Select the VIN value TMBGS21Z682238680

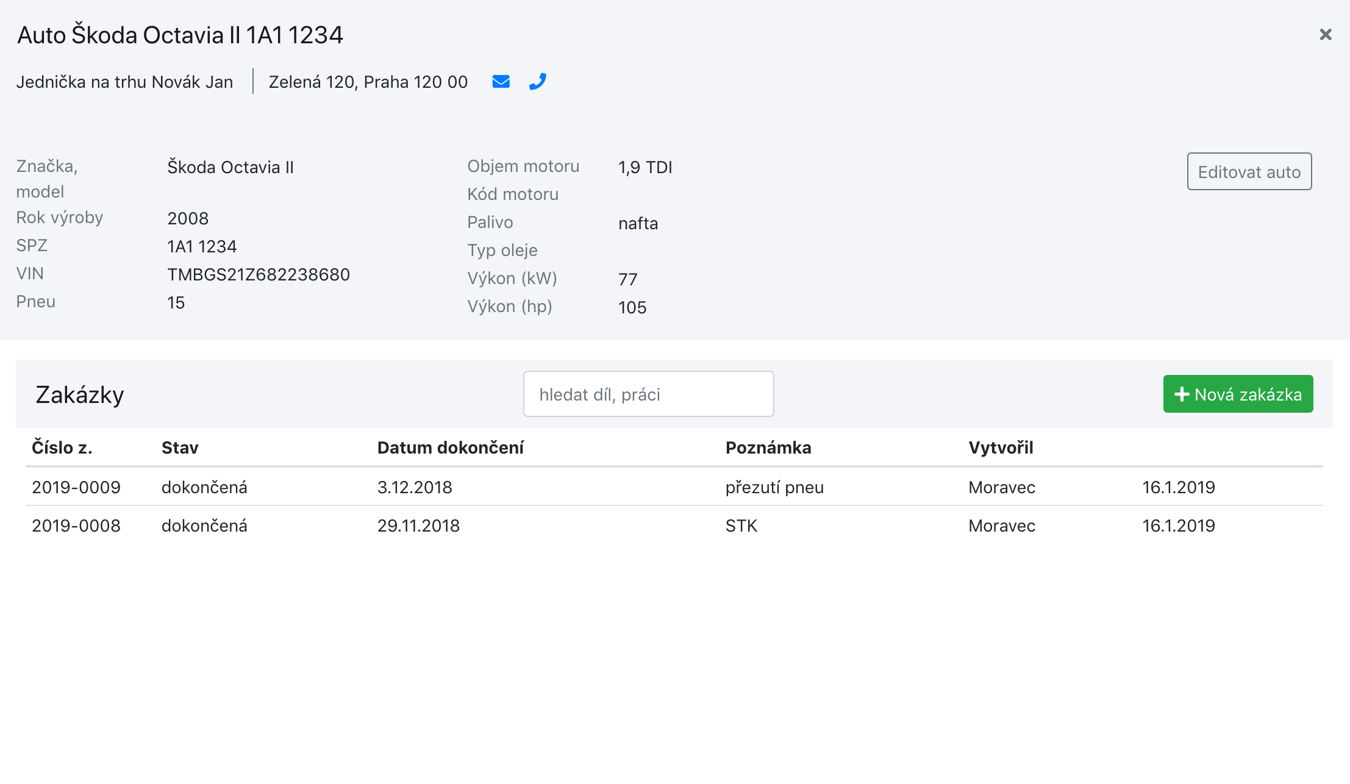[259, 274]
